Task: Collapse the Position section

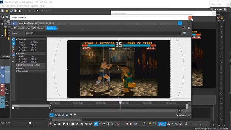Action: tap(17, 39)
